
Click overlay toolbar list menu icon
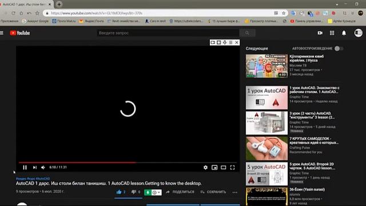click(230, 42)
